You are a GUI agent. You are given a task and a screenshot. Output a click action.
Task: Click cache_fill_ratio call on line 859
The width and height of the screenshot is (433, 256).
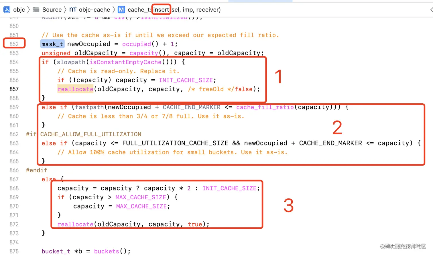pos(265,107)
